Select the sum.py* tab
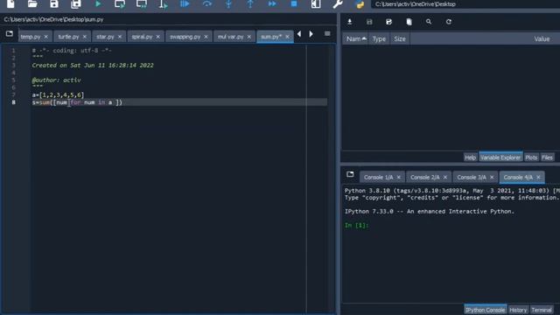This screenshot has width=560, height=315. click(271, 37)
